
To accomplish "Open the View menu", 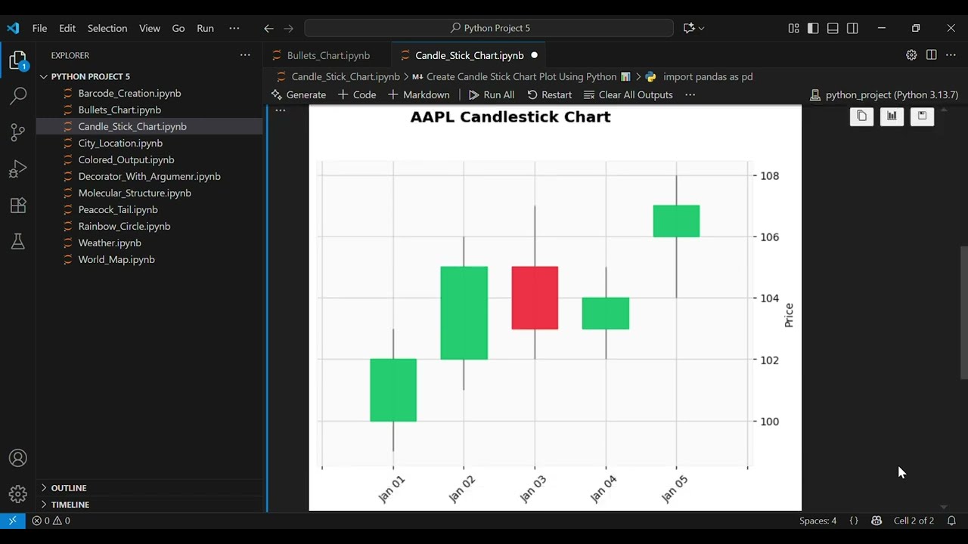I will pyautogui.click(x=150, y=28).
